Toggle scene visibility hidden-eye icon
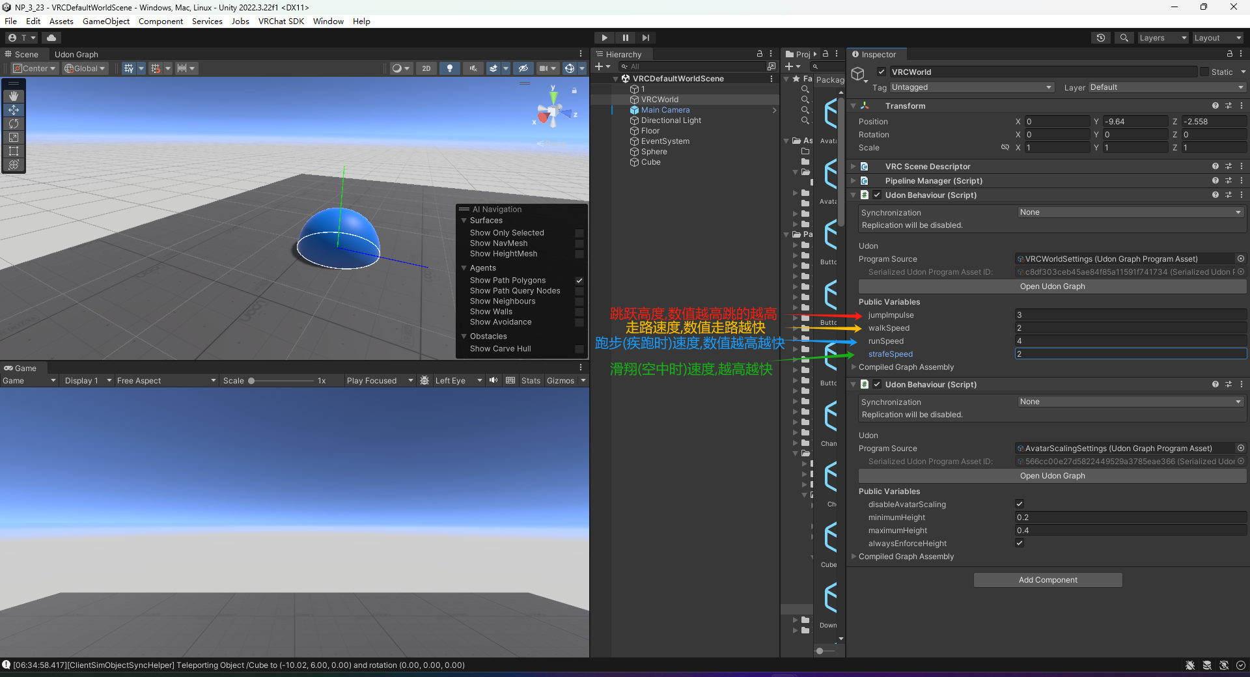1250x677 pixels. click(523, 68)
